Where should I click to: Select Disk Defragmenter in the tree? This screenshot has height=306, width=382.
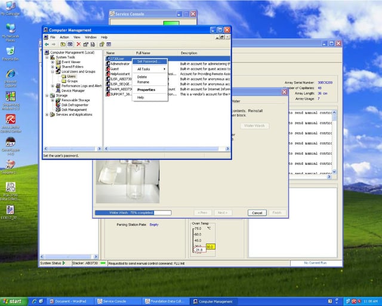tap(72, 105)
